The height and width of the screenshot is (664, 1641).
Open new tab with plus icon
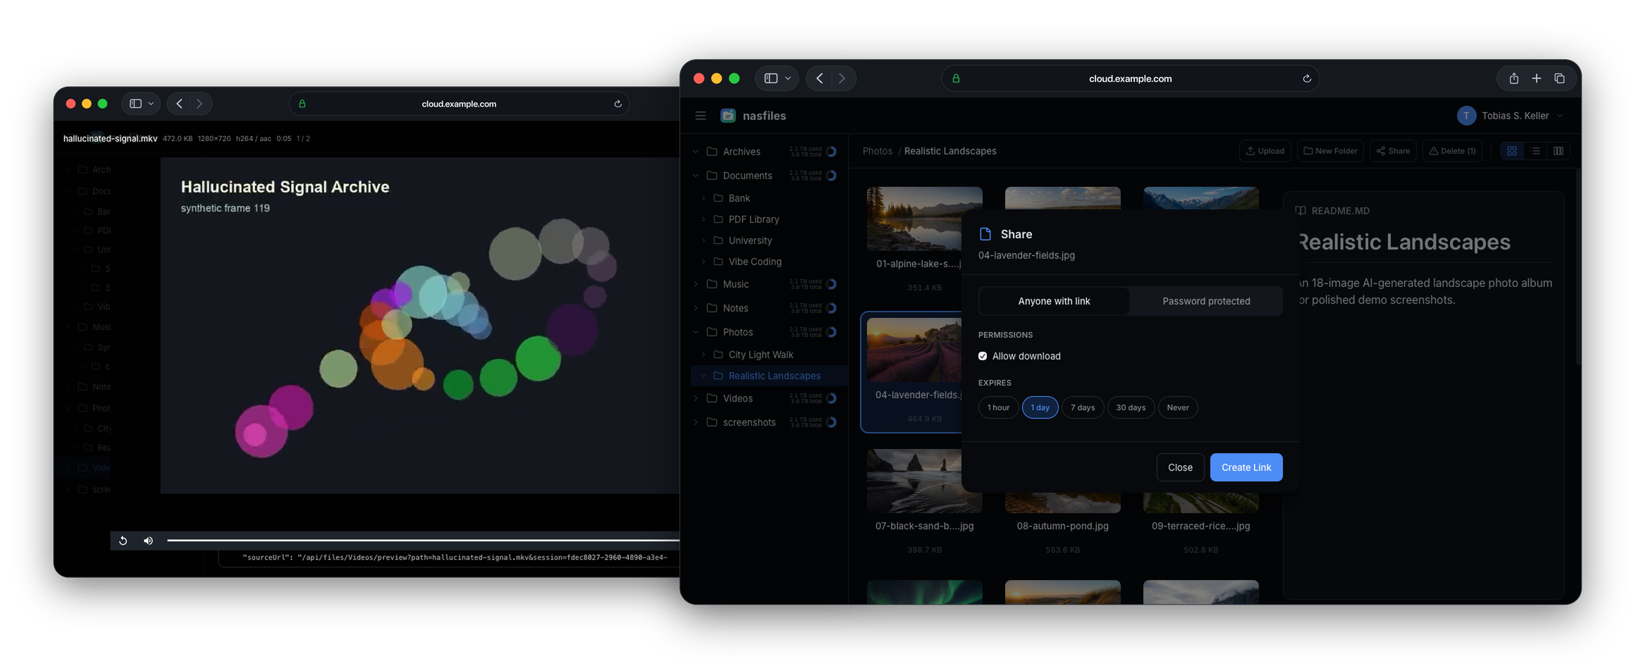tap(1536, 78)
